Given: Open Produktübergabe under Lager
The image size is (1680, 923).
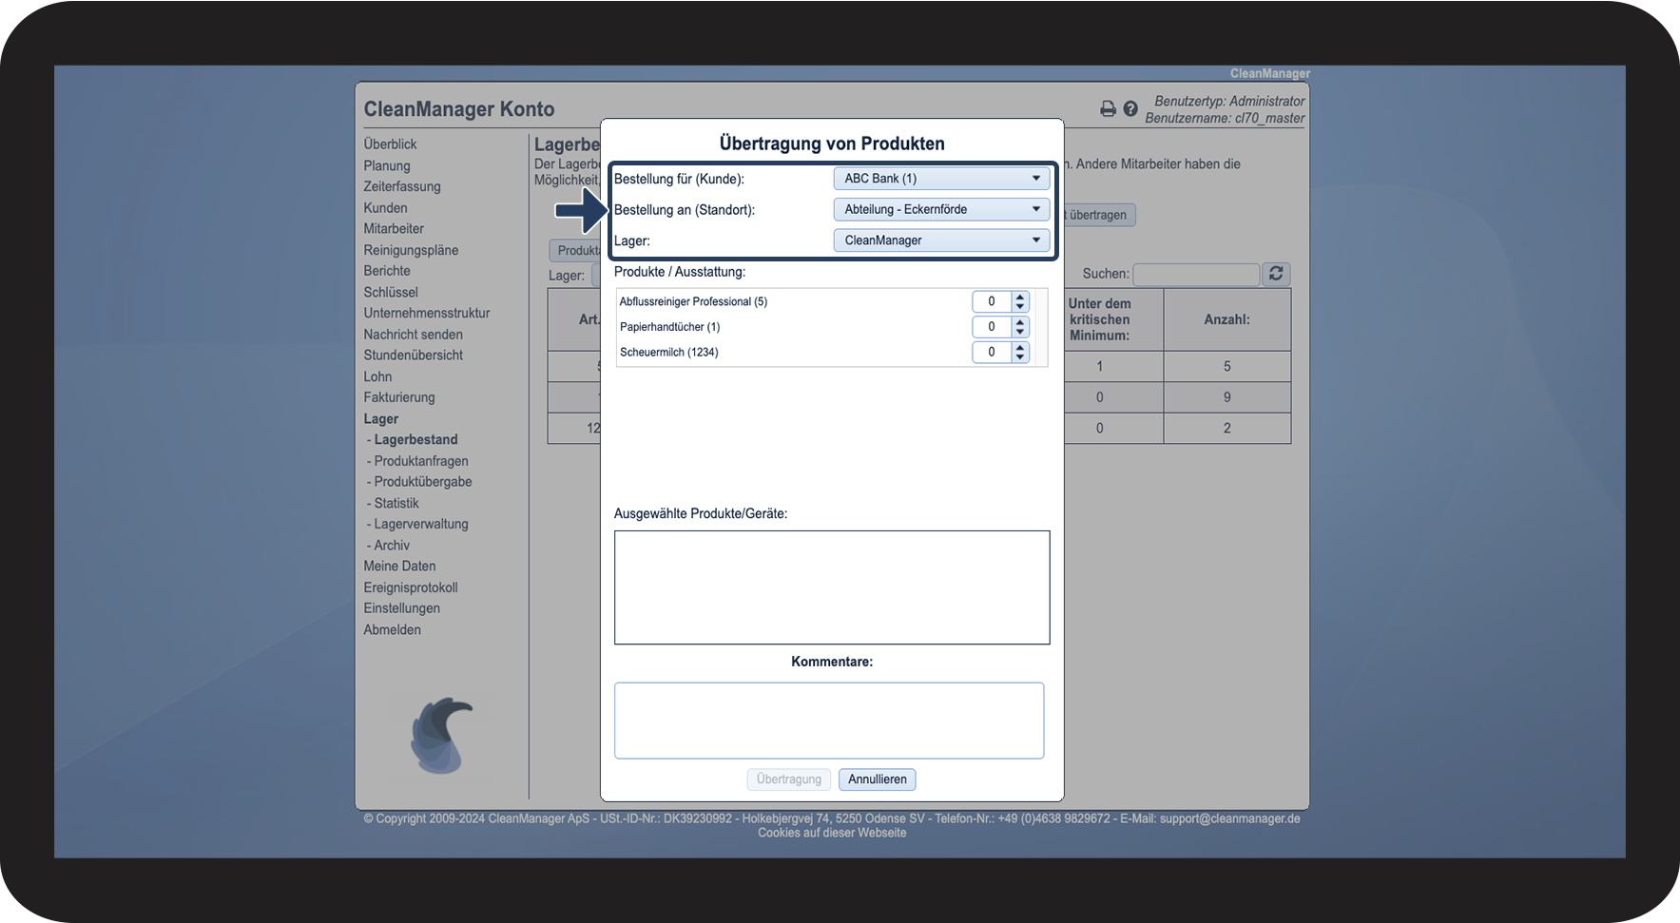Looking at the screenshot, I should click(423, 482).
